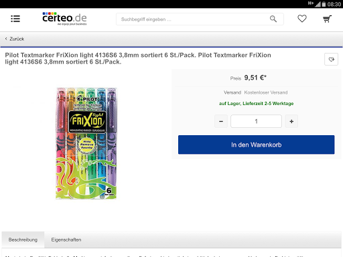This screenshot has height=257, width=343.
Task: Click In den Warenkorb button
Action: pyautogui.click(x=256, y=145)
